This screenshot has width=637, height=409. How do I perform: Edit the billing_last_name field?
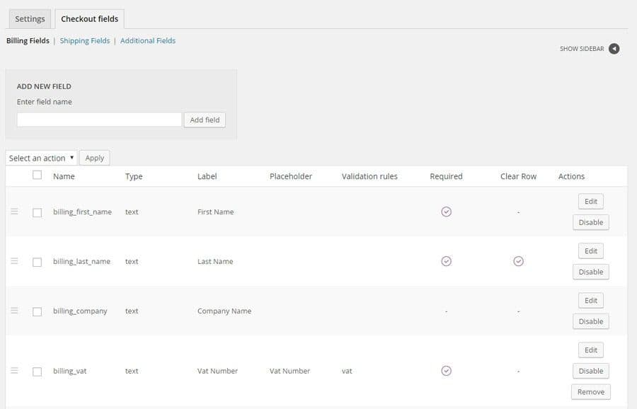591,251
